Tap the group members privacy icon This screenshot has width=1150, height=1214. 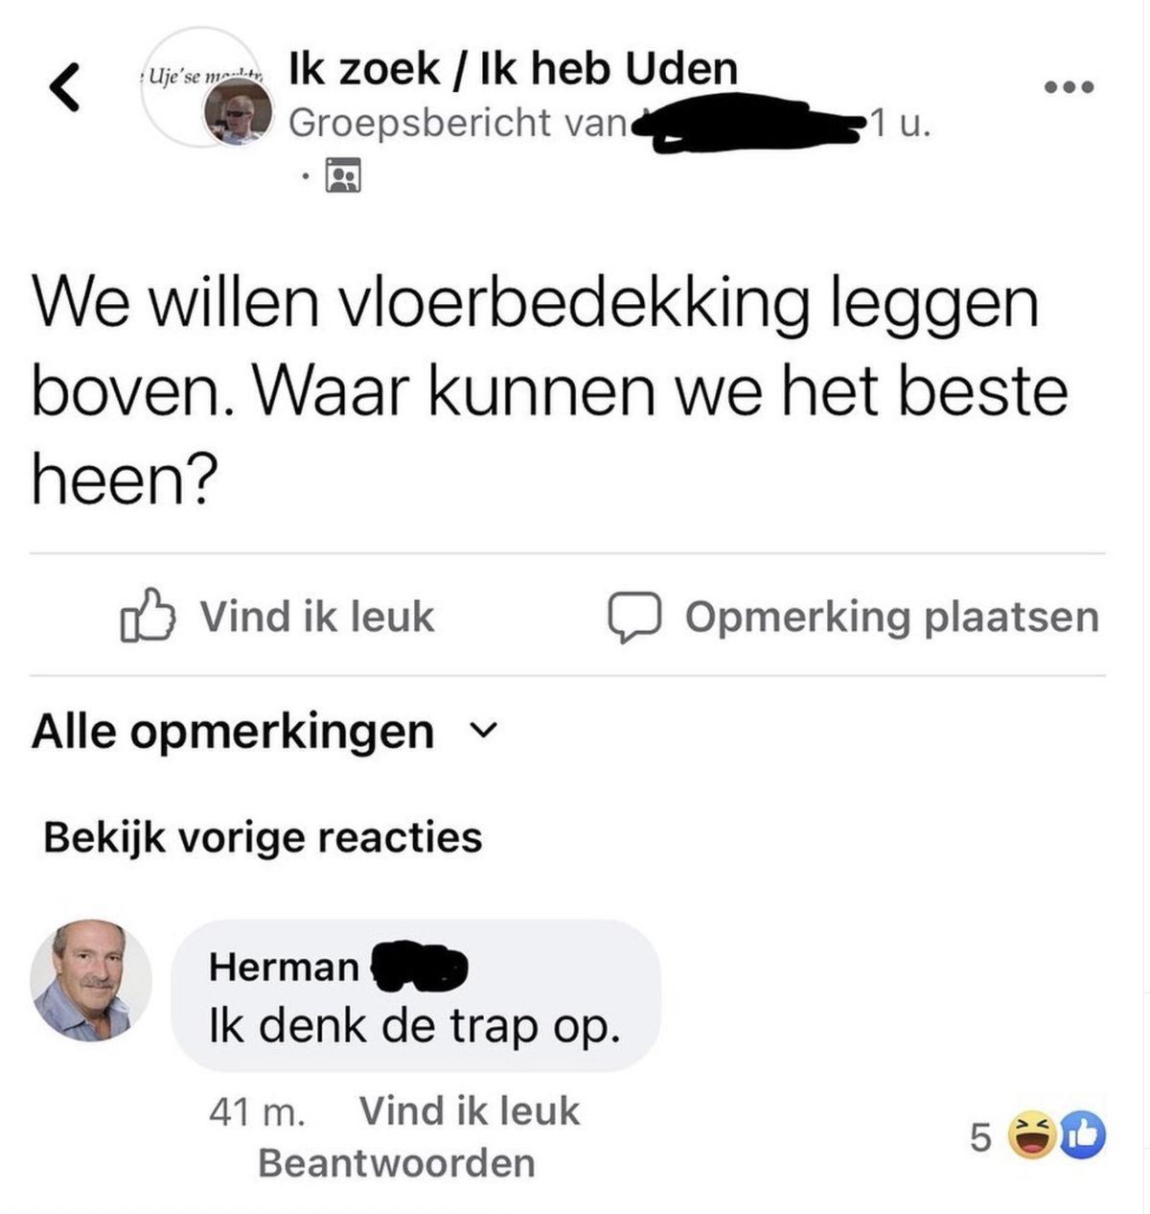coord(343,175)
